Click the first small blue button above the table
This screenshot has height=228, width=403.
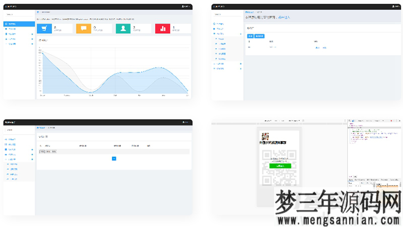(x=250, y=36)
